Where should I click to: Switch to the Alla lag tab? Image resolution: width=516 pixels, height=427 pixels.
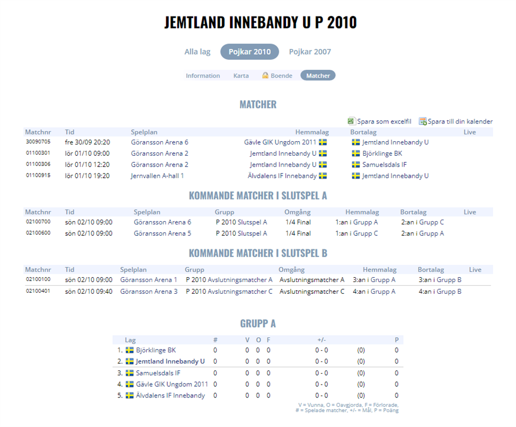[x=197, y=52]
